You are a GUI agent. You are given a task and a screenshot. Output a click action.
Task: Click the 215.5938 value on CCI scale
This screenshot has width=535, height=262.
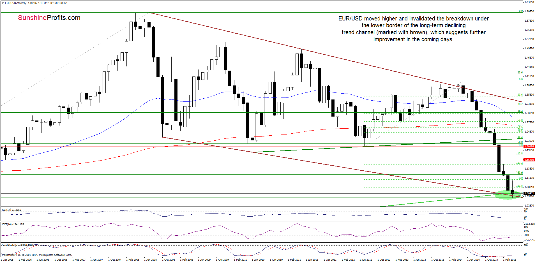click(x=529, y=224)
